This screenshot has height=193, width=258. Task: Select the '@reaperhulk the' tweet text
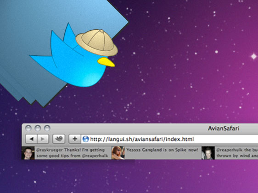pos(237,153)
